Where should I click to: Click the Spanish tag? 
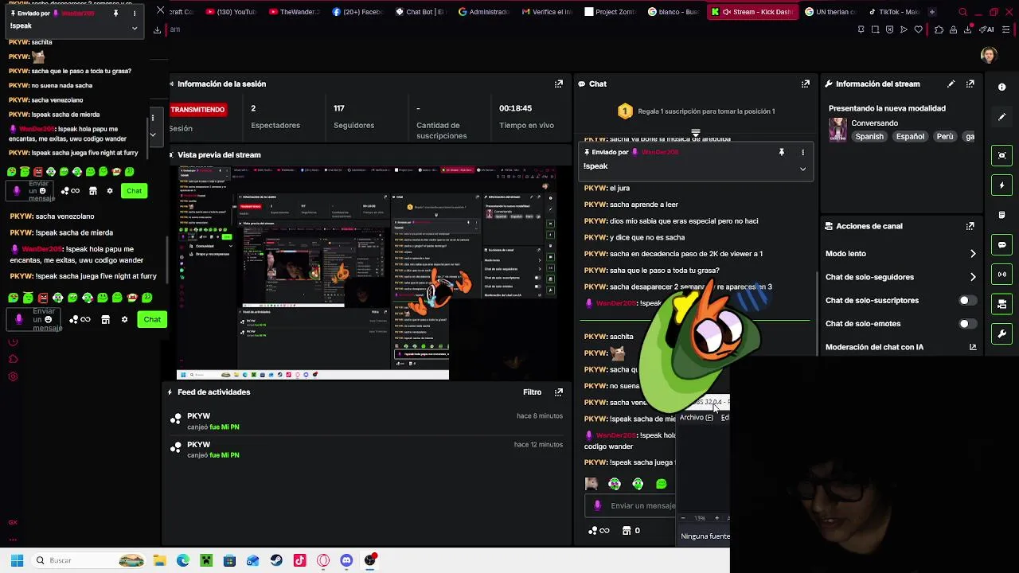click(869, 137)
